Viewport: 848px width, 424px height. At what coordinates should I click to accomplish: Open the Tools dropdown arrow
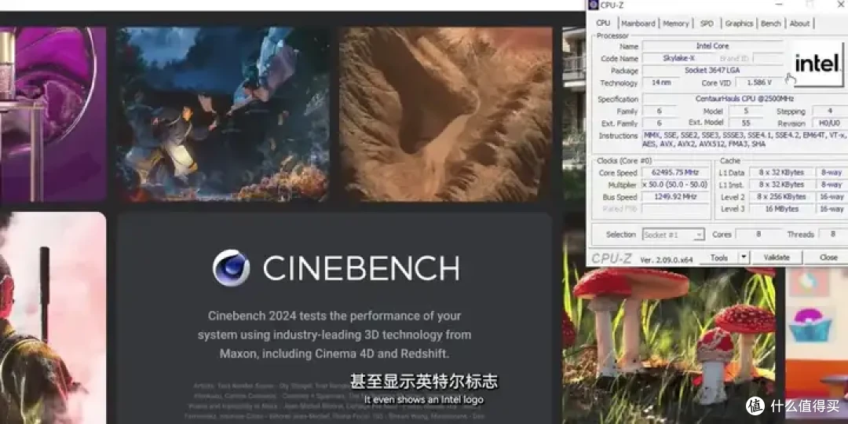pos(744,258)
